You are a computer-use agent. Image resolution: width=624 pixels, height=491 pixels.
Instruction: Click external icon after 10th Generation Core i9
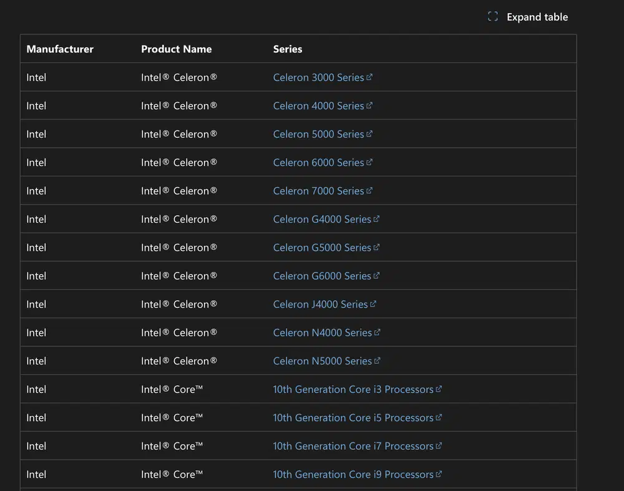point(439,474)
